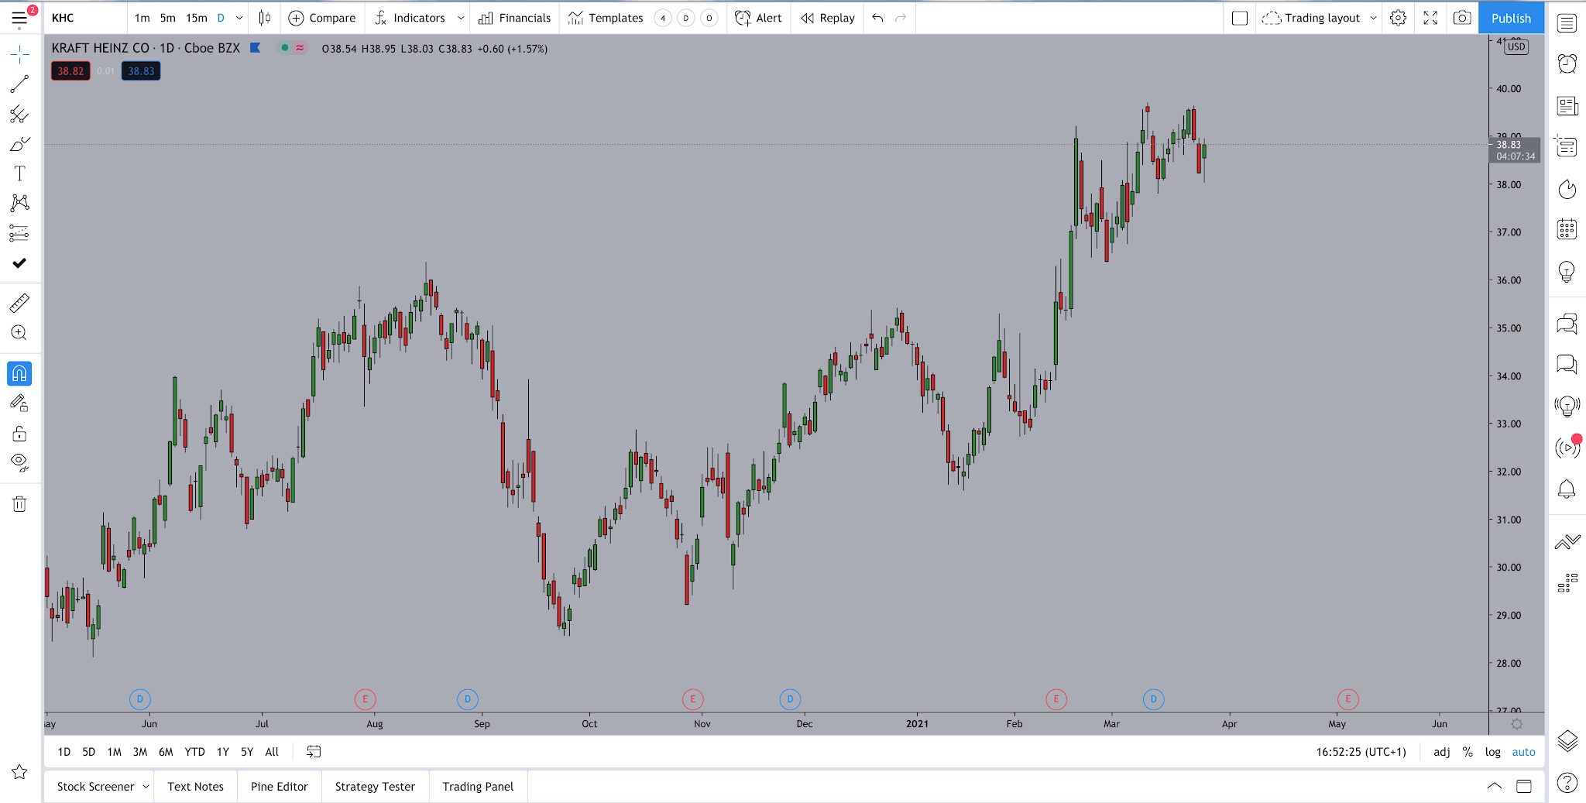Toggle magnet mode snapping

pyautogui.click(x=19, y=374)
